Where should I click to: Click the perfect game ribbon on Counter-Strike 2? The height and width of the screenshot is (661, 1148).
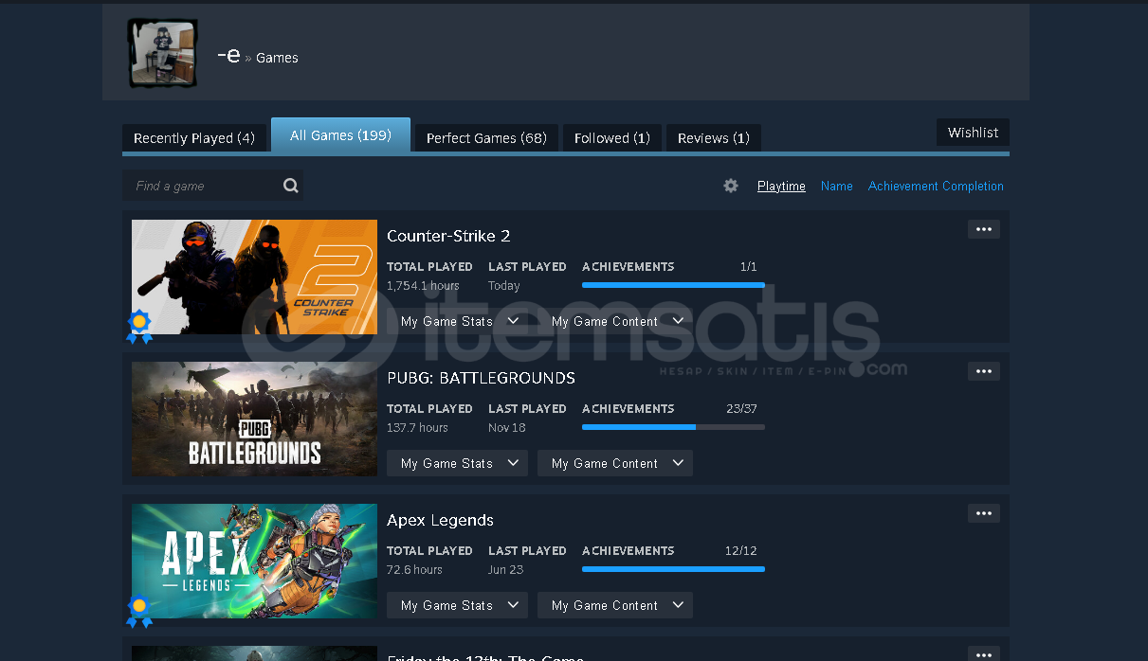pos(139,325)
